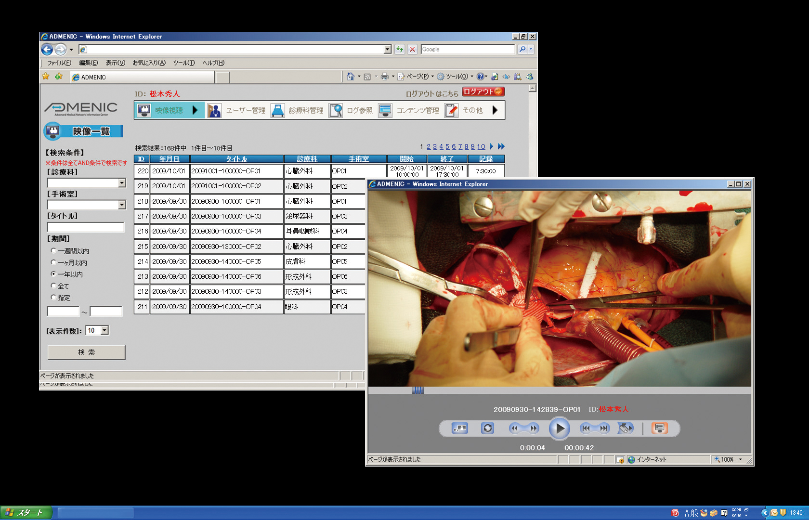Skip to the previous chapter in player
Viewport: 809px width, 520px height.
coord(586,428)
